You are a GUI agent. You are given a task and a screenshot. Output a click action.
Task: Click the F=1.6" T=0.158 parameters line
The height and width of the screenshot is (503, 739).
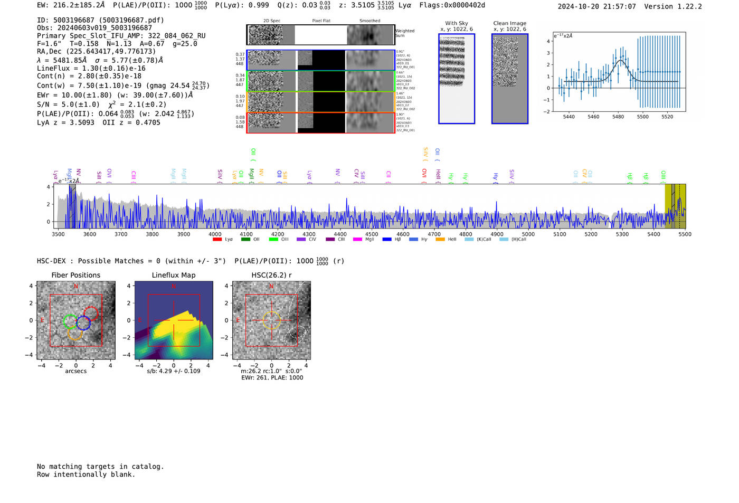pyautogui.click(x=117, y=44)
